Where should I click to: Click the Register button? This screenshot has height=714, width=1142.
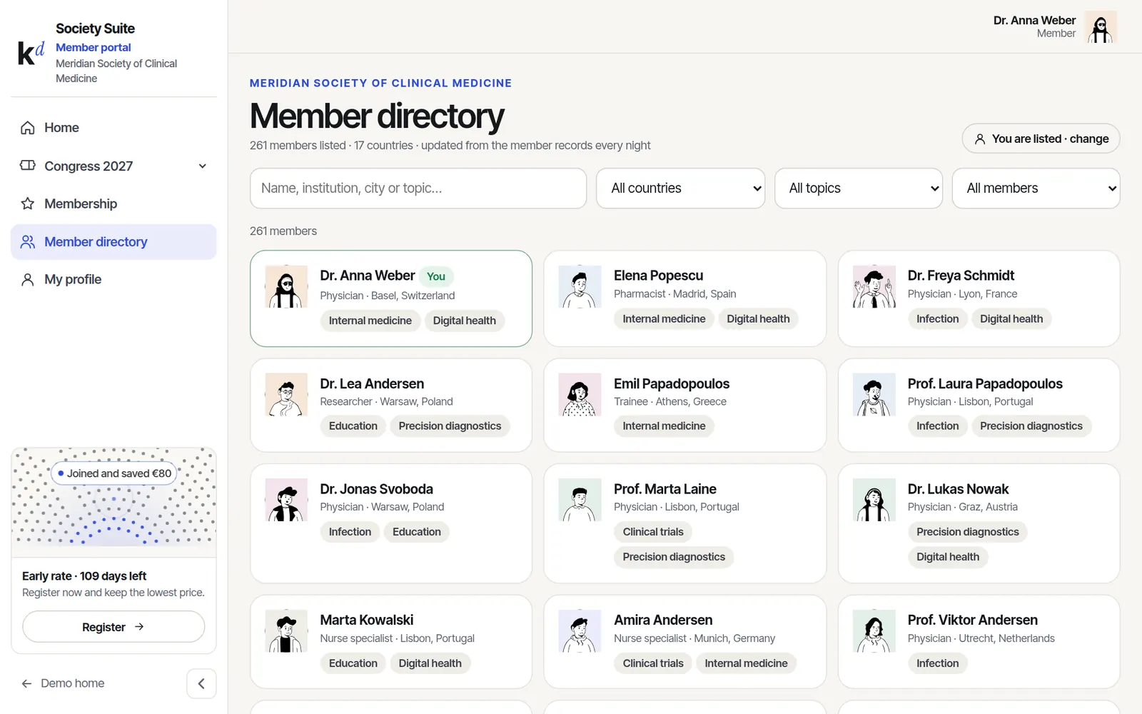point(113,627)
